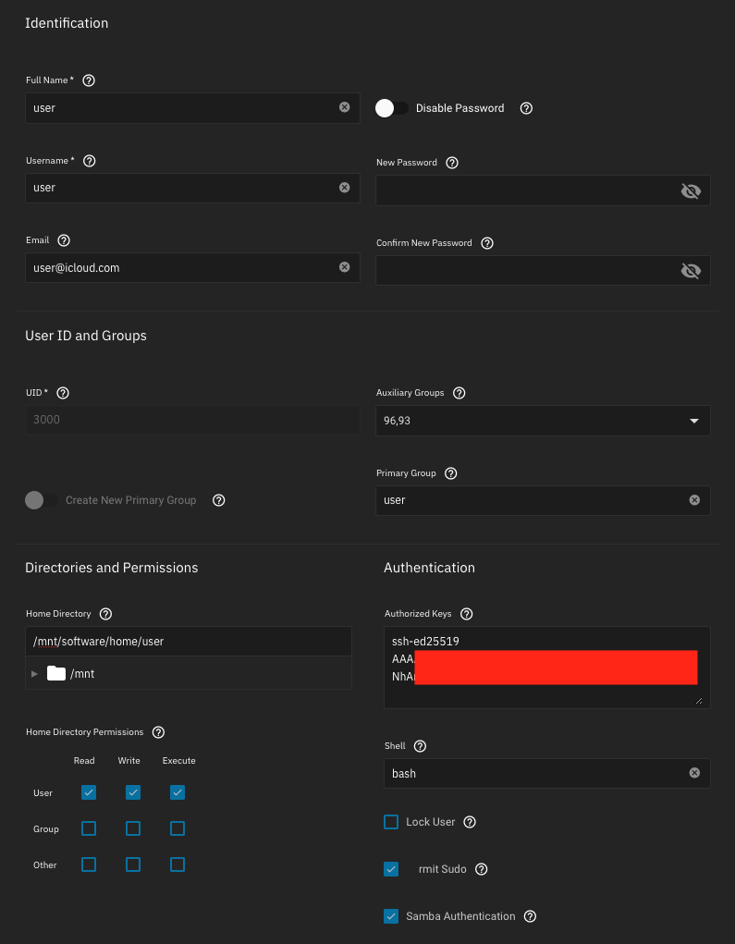Click the help icon next to Email

[64, 240]
